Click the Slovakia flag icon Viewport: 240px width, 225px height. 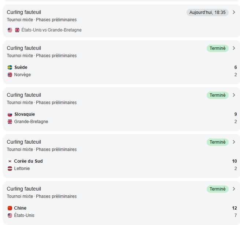pyautogui.click(x=10, y=114)
